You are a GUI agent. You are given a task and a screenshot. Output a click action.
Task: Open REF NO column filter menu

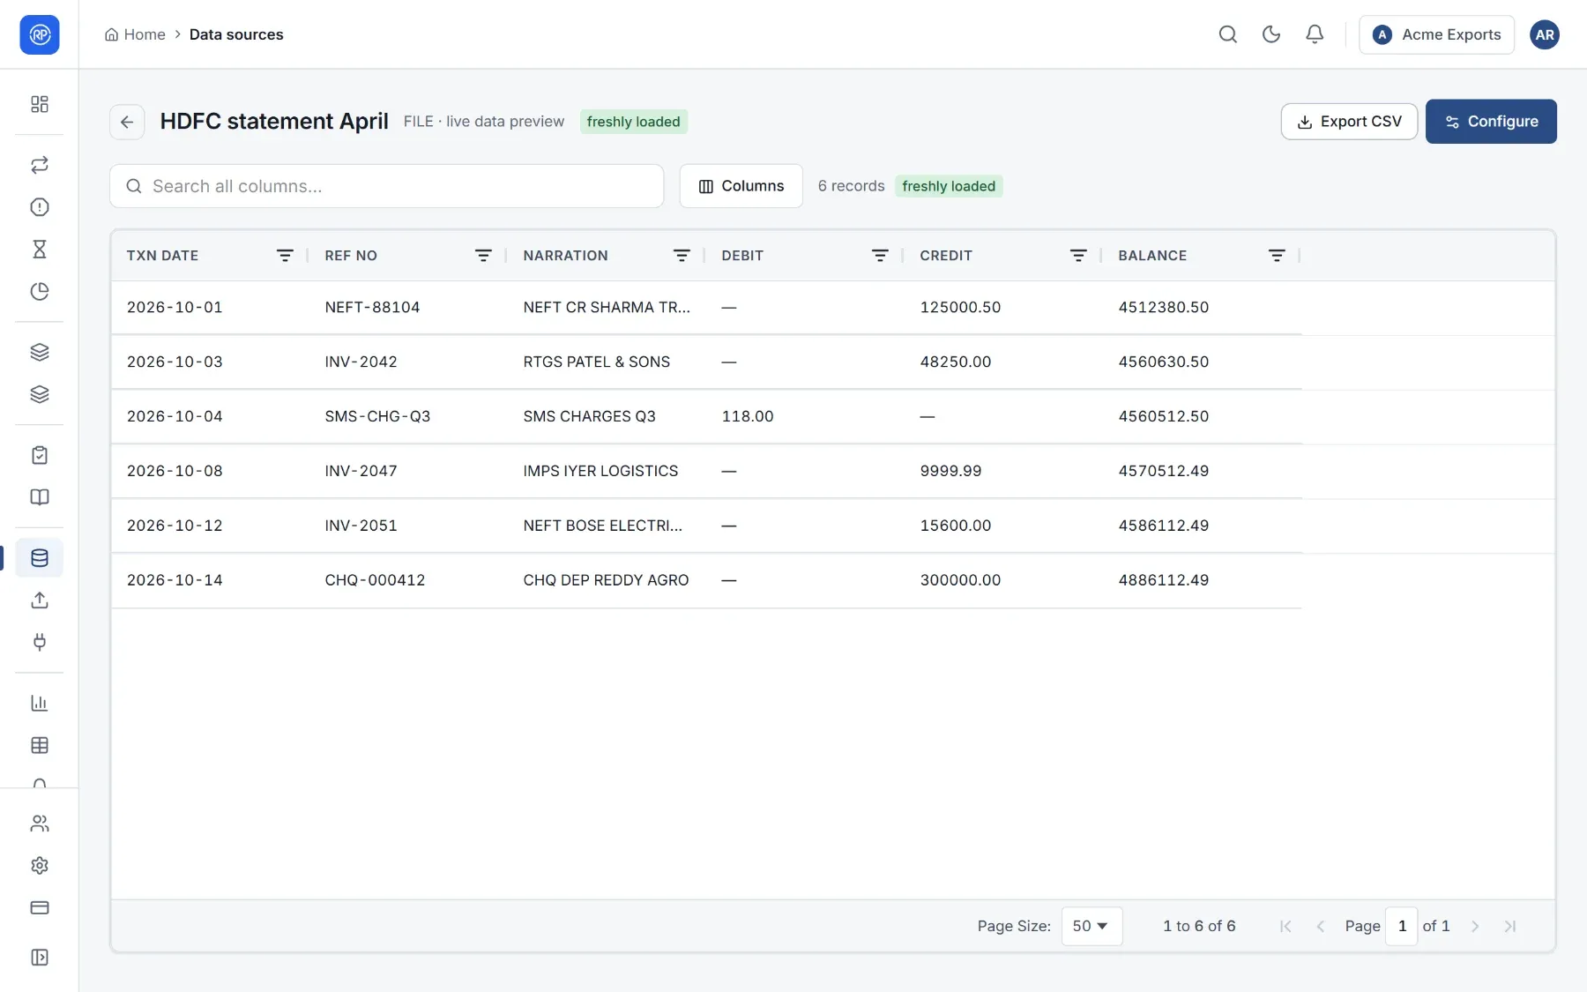483,256
